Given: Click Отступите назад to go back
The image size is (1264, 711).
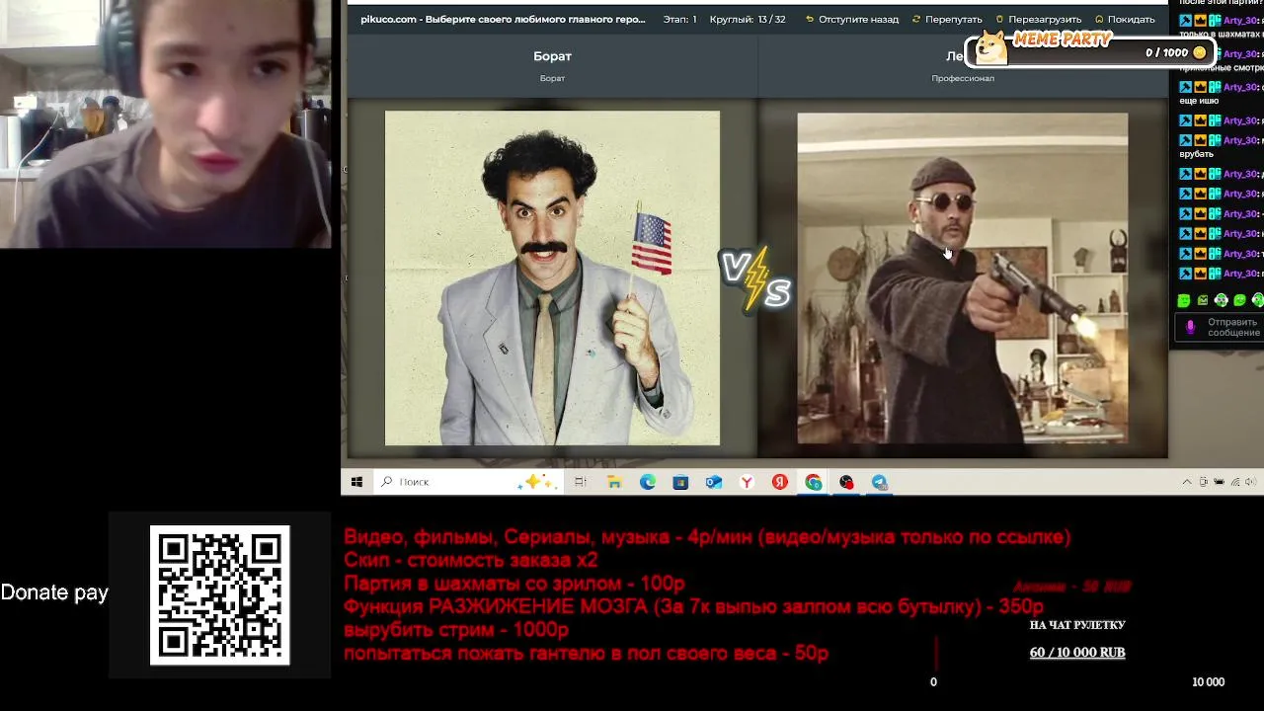Looking at the screenshot, I should 852,19.
